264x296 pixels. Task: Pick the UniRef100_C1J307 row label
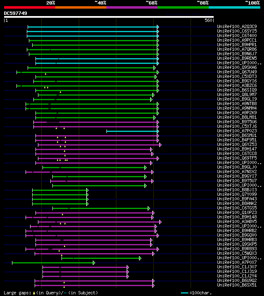pos(237,267)
